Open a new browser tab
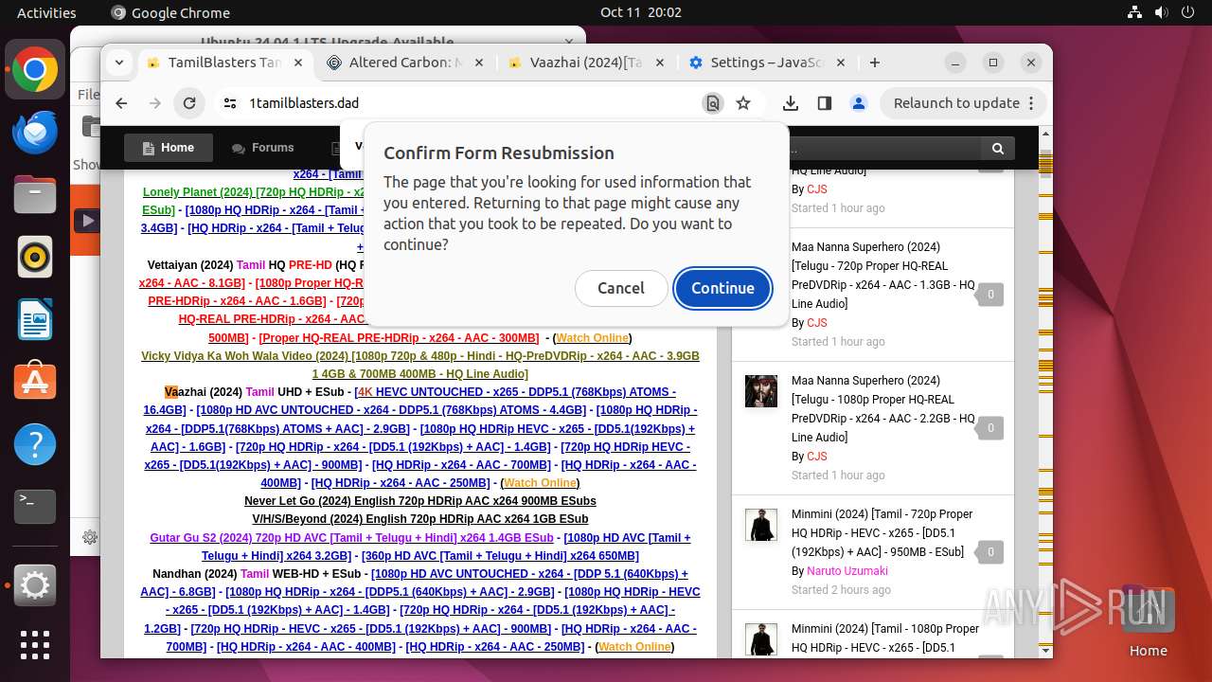Viewport: 1212px width, 682px height. pyautogui.click(x=875, y=63)
